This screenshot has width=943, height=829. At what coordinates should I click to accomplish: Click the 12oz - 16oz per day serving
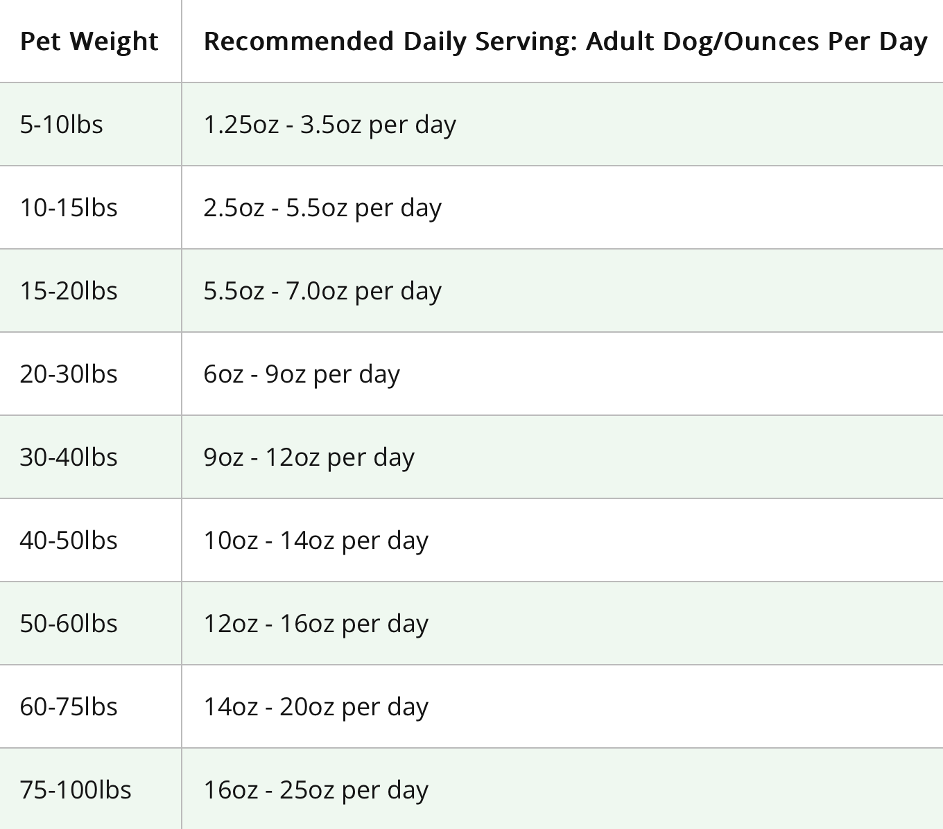pyautogui.click(x=316, y=624)
